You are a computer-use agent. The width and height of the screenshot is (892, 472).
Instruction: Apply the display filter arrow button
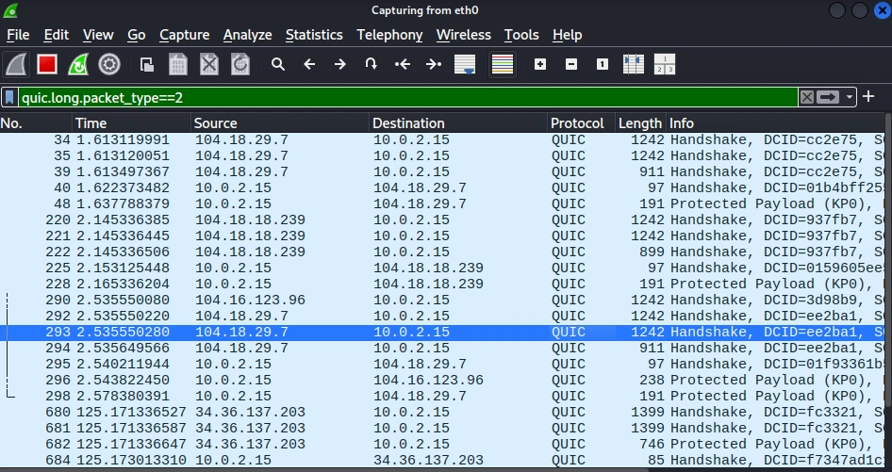[x=828, y=98]
